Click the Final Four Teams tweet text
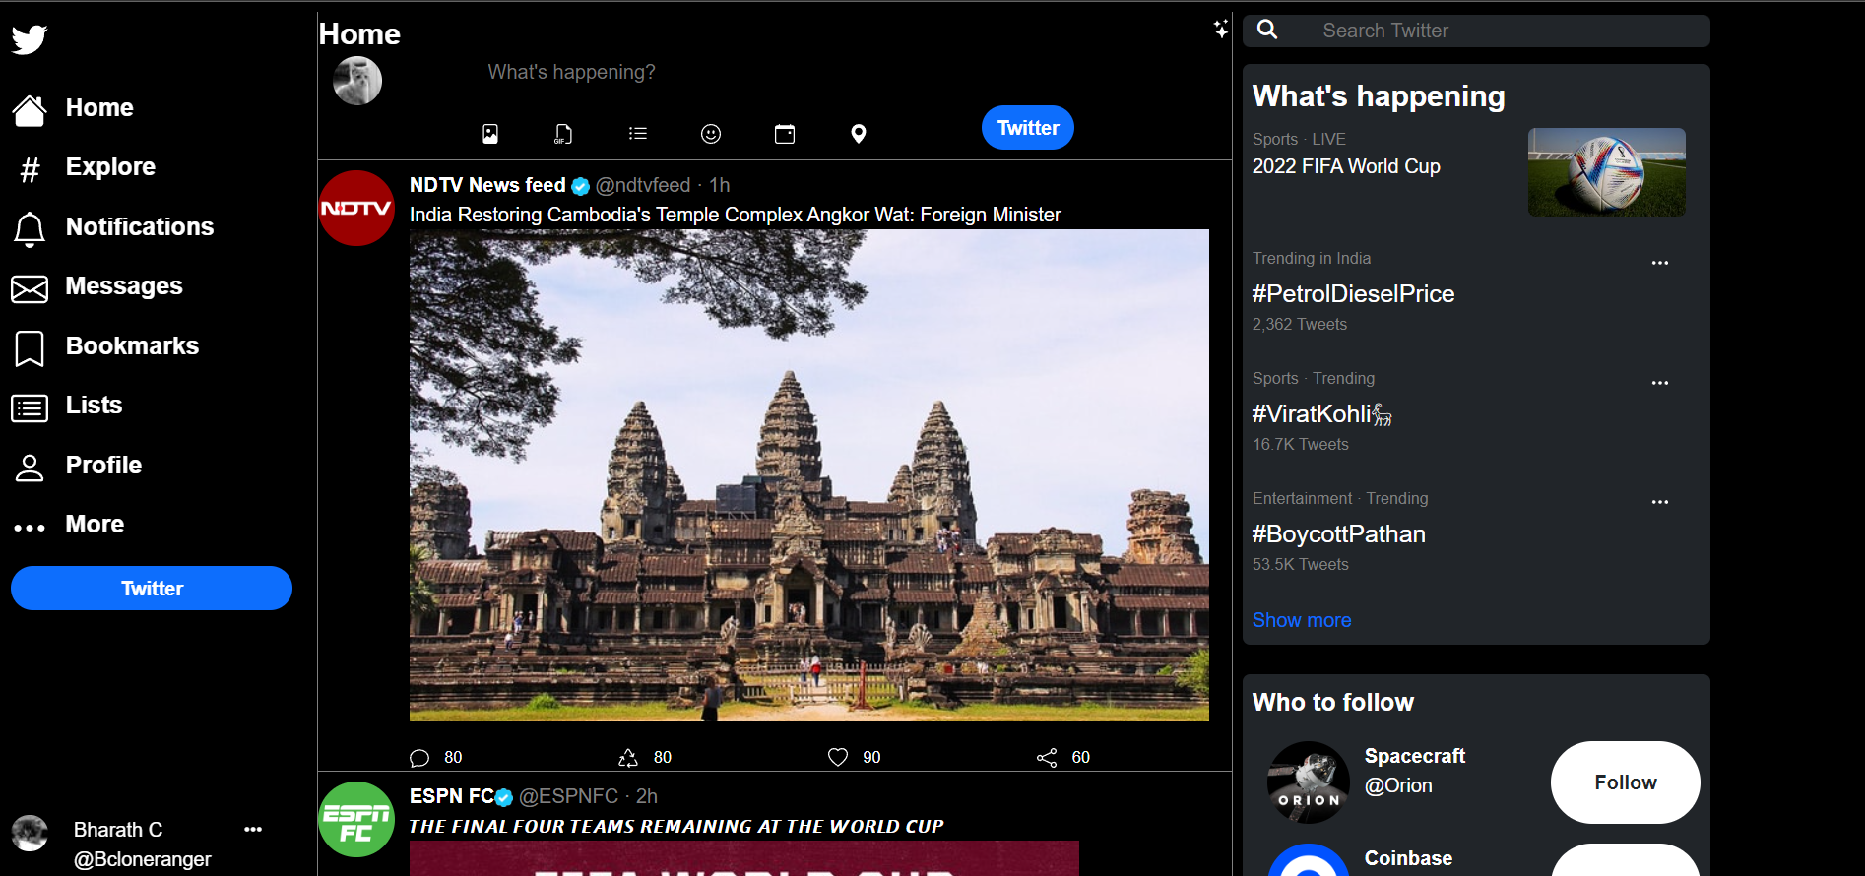This screenshot has height=876, width=1865. [x=676, y=827]
